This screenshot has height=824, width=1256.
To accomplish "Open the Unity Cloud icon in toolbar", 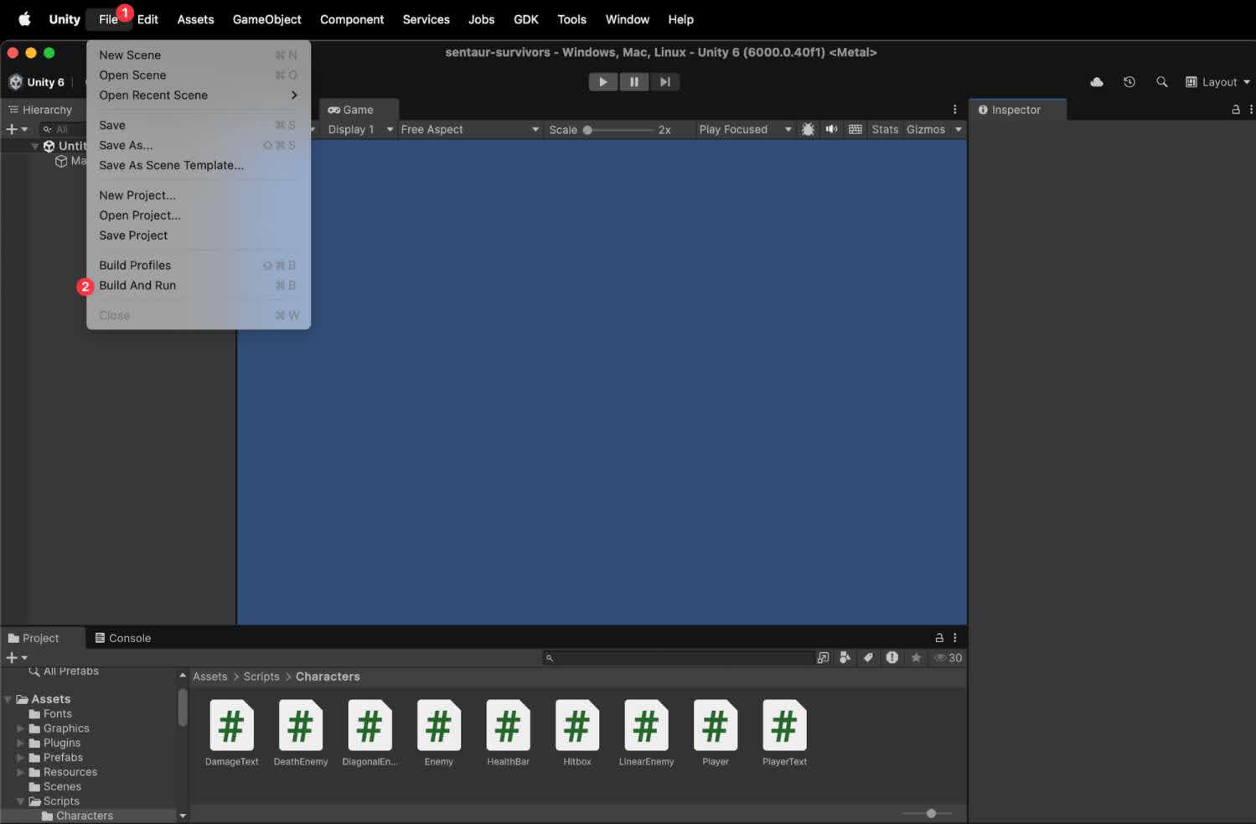I will point(1096,82).
